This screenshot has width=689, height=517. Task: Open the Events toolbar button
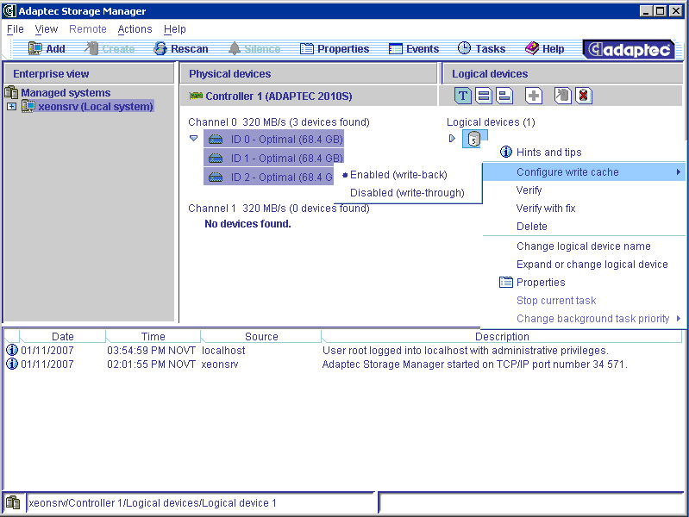click(414, 49)
